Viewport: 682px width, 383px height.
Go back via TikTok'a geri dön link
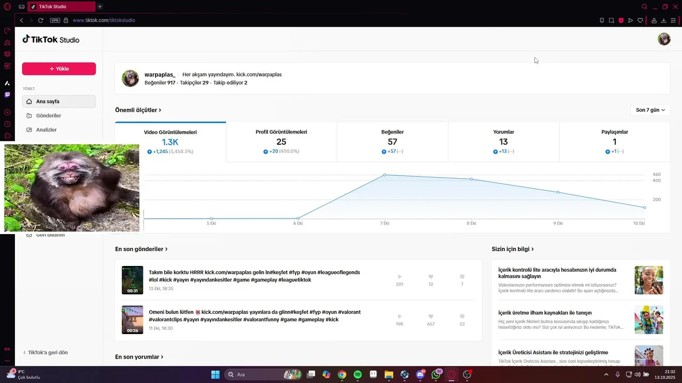(x=45, y=353)
